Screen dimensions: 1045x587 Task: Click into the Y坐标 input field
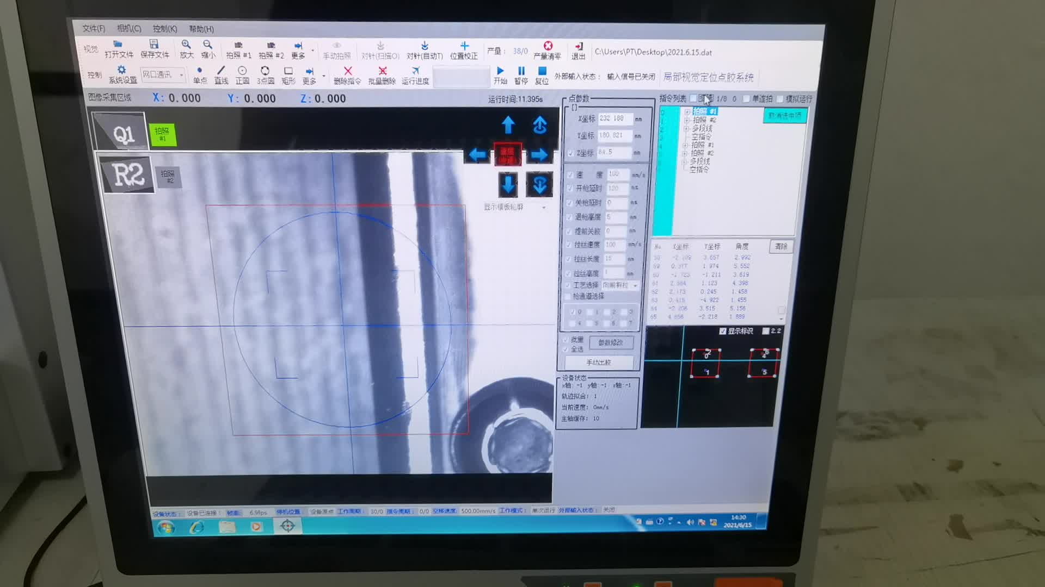pos(614,135)
